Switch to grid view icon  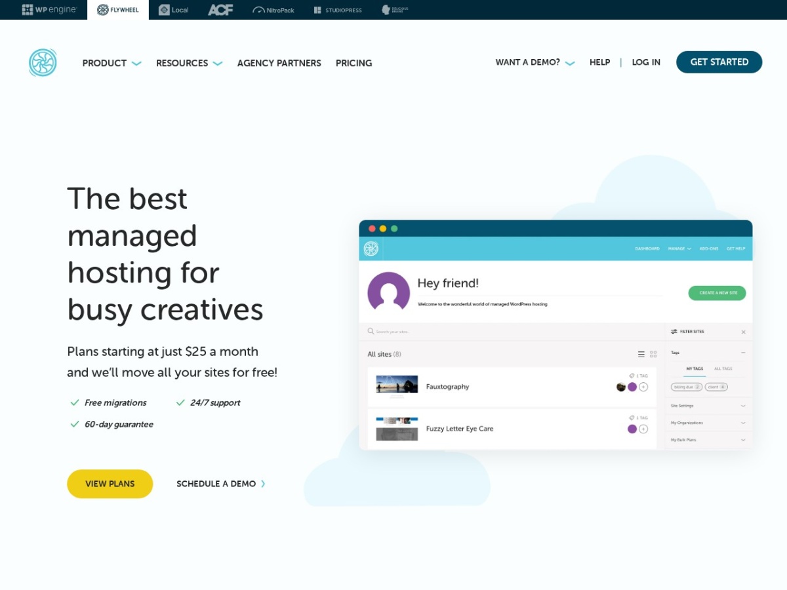pos(653,354)
